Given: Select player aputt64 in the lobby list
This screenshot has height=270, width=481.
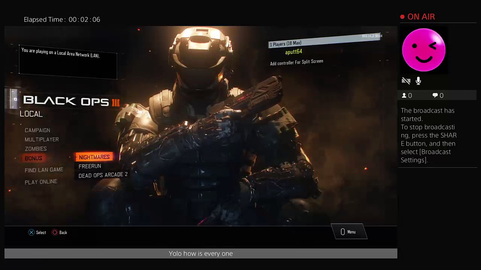Looking at the screenshot, I should (293, 52).
